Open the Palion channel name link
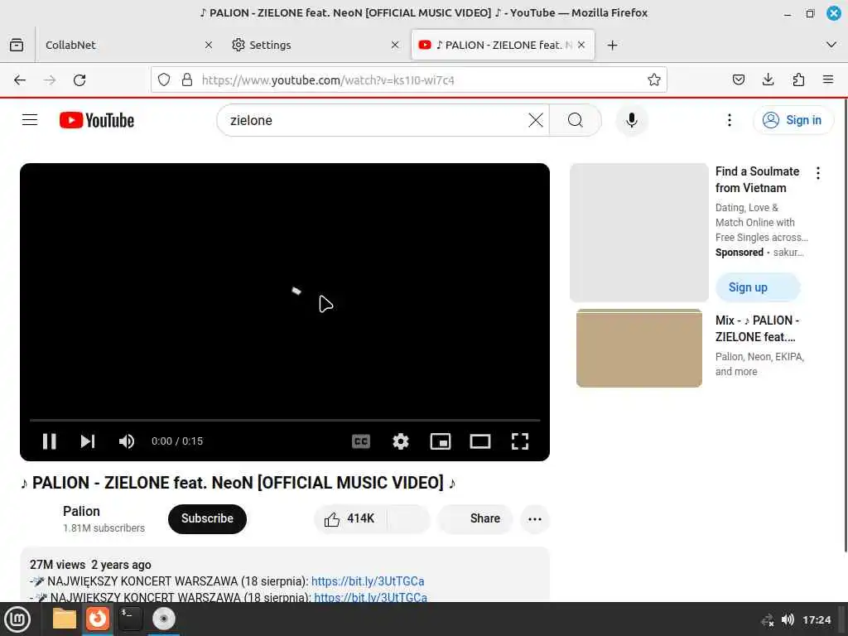The image size is (848, 636). (81, 511)
